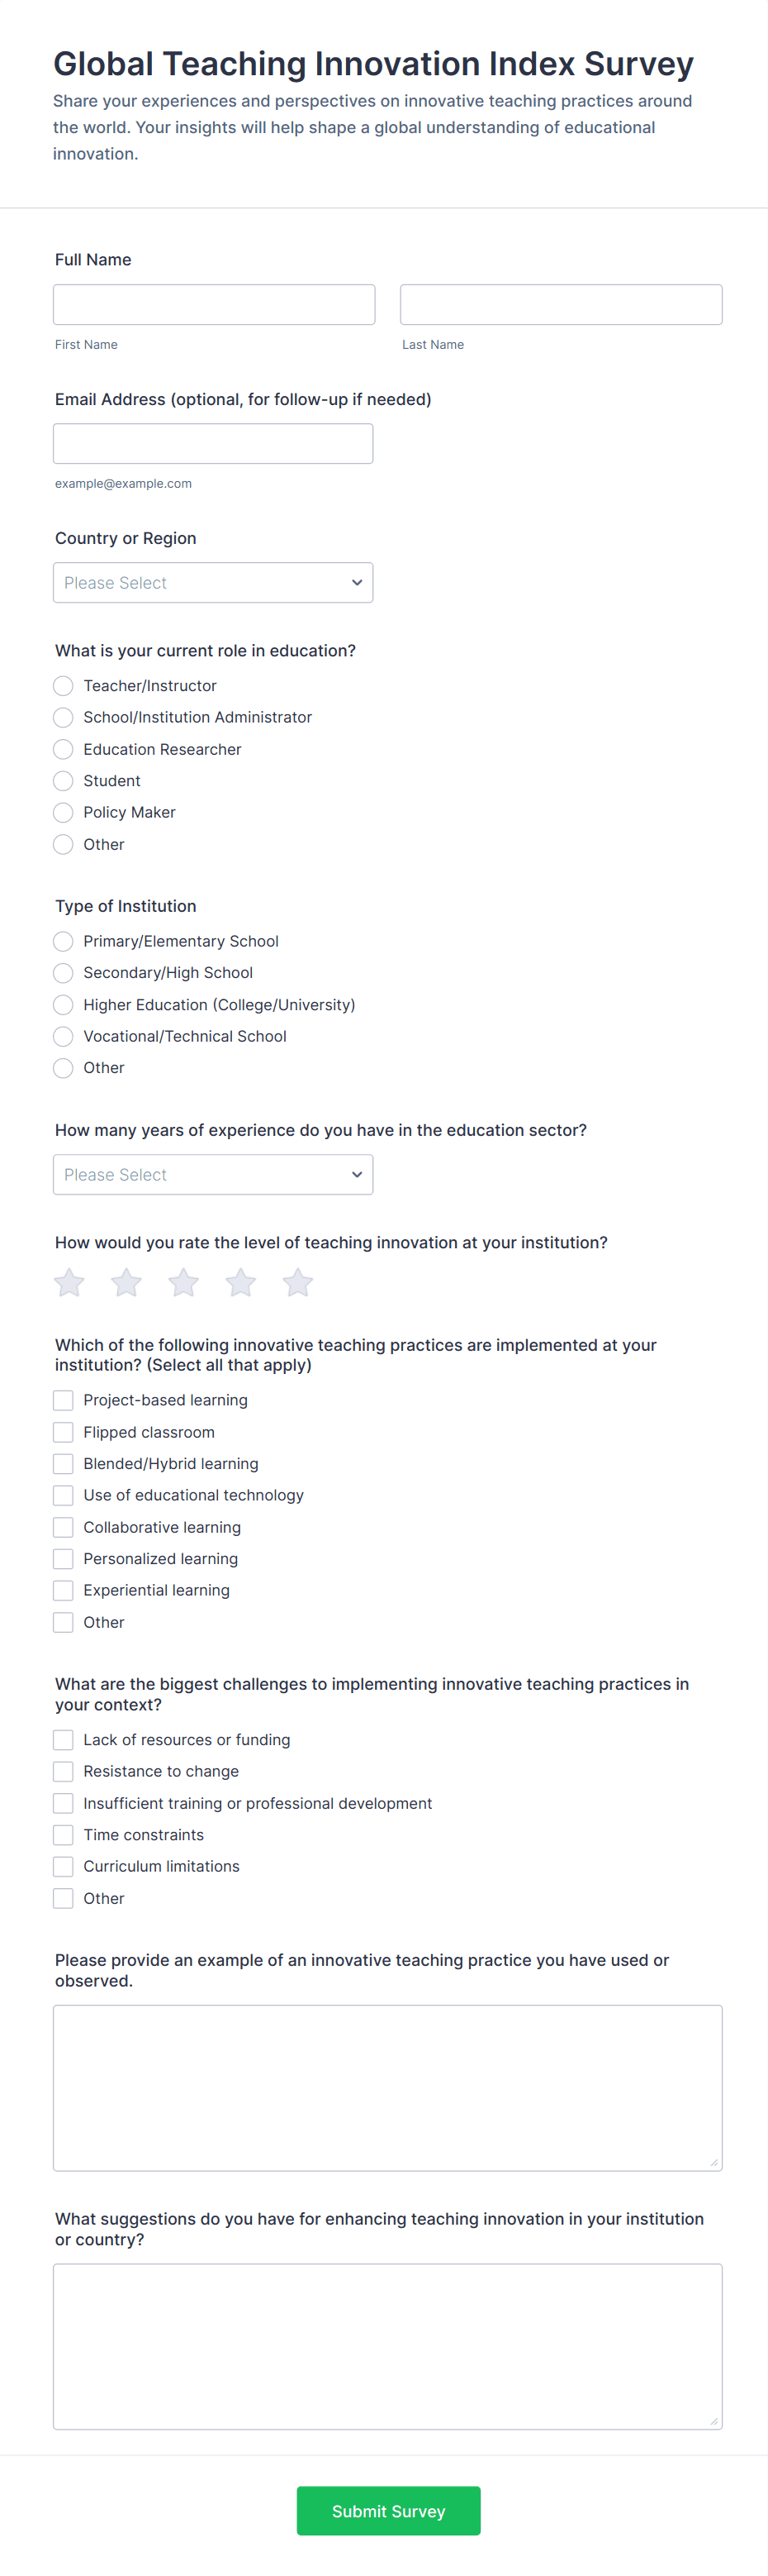Choose the fifth rating star
The image size is (768, 2576).
click(297, 1282)
